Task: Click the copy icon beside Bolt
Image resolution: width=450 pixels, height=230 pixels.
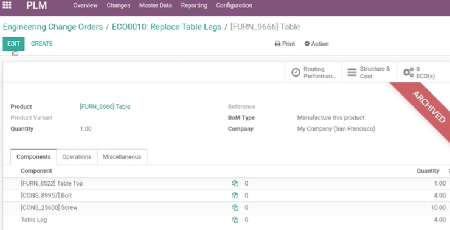Action: 235,195
